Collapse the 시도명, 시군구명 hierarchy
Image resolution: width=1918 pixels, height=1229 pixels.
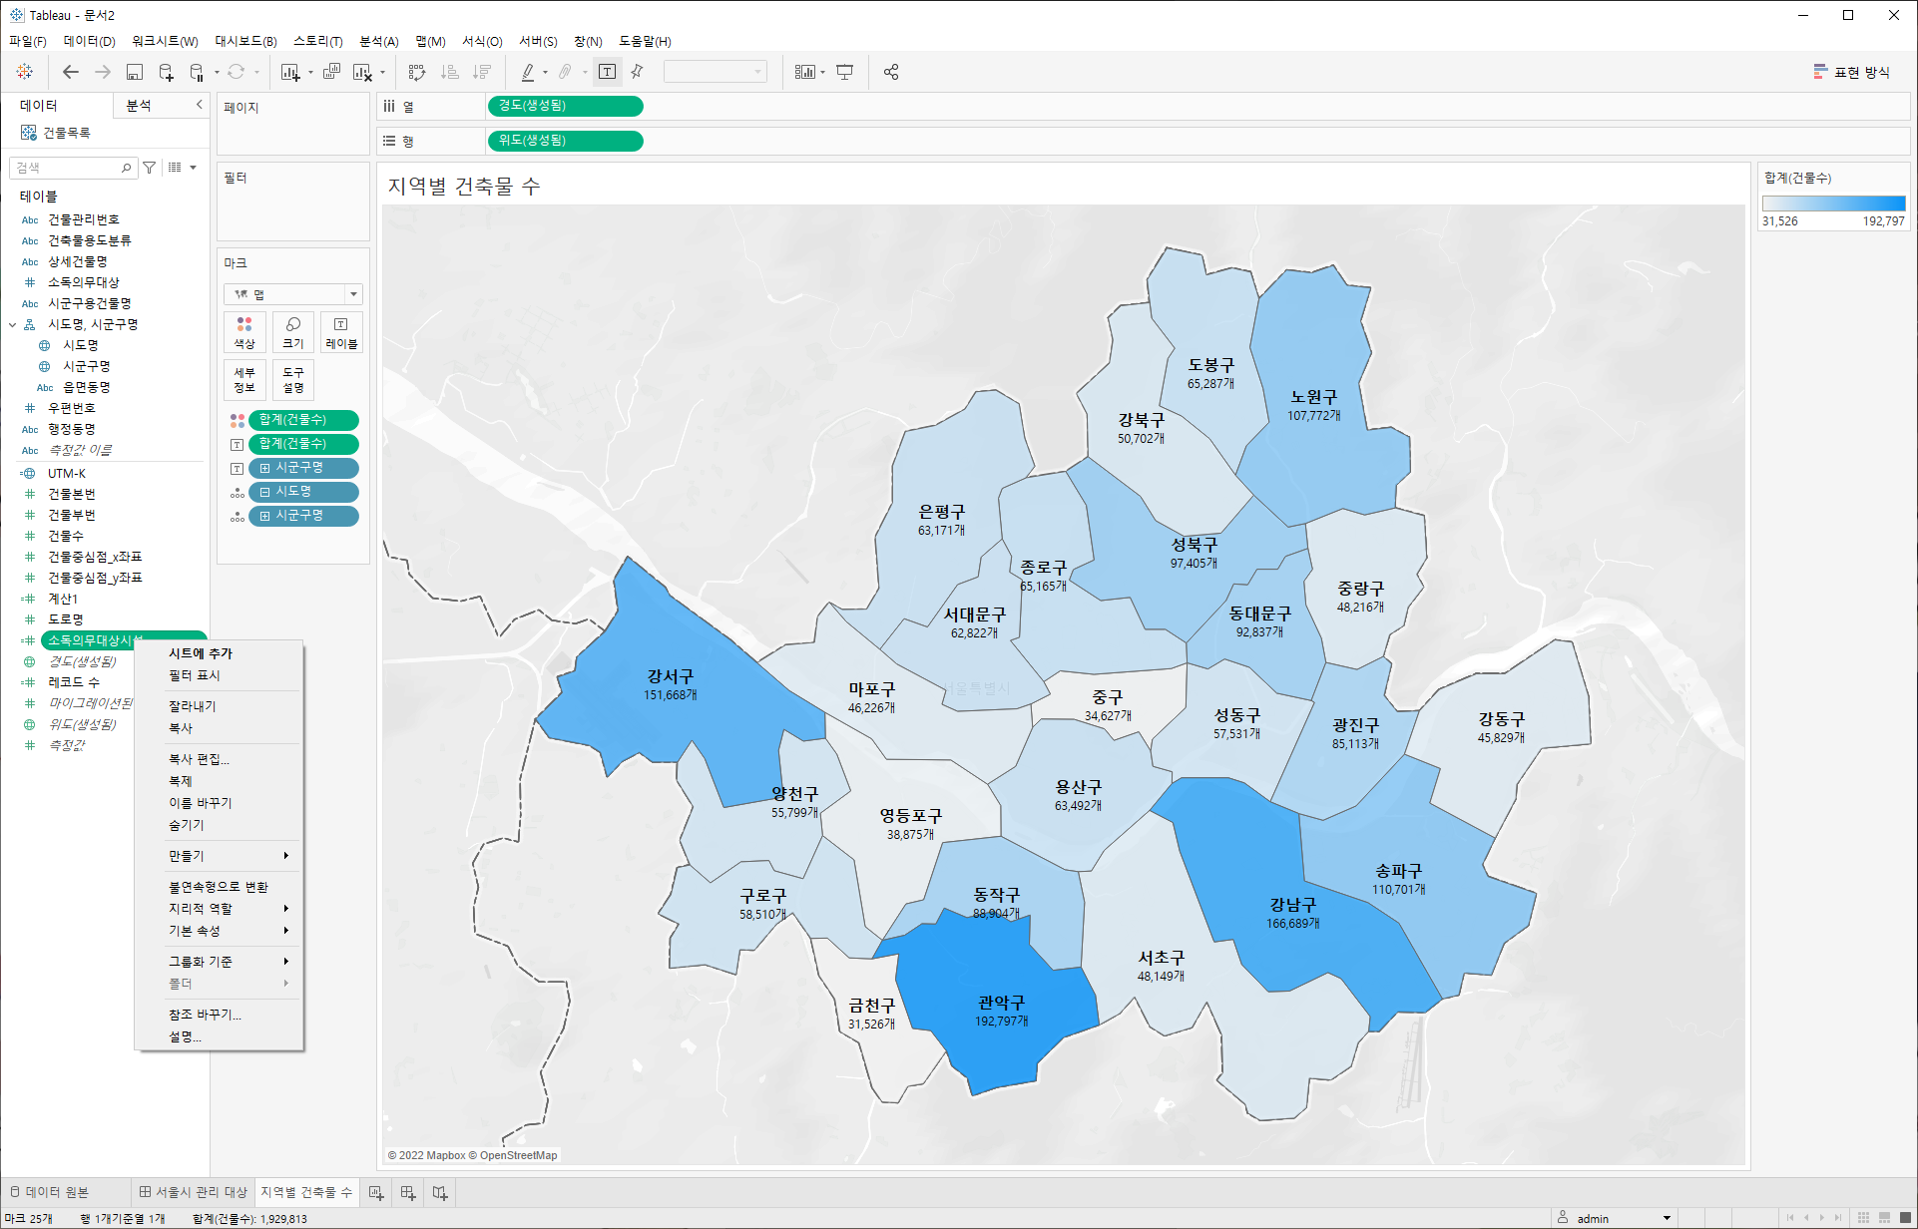[13, 324]
